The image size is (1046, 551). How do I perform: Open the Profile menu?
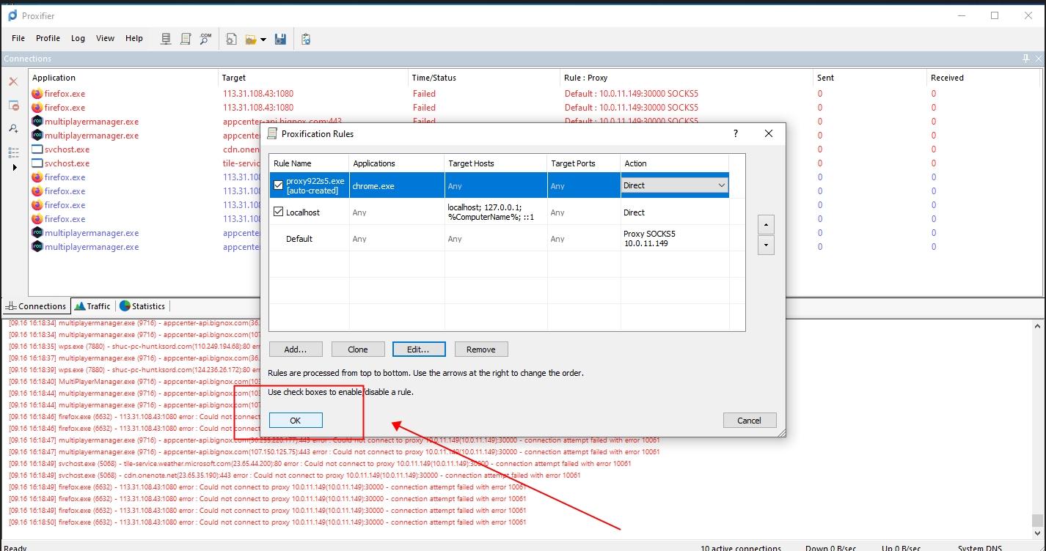click(x=48, y=38)
